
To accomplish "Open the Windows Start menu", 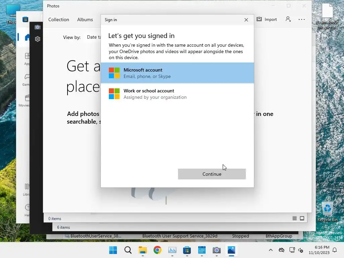I will point(113,250).
